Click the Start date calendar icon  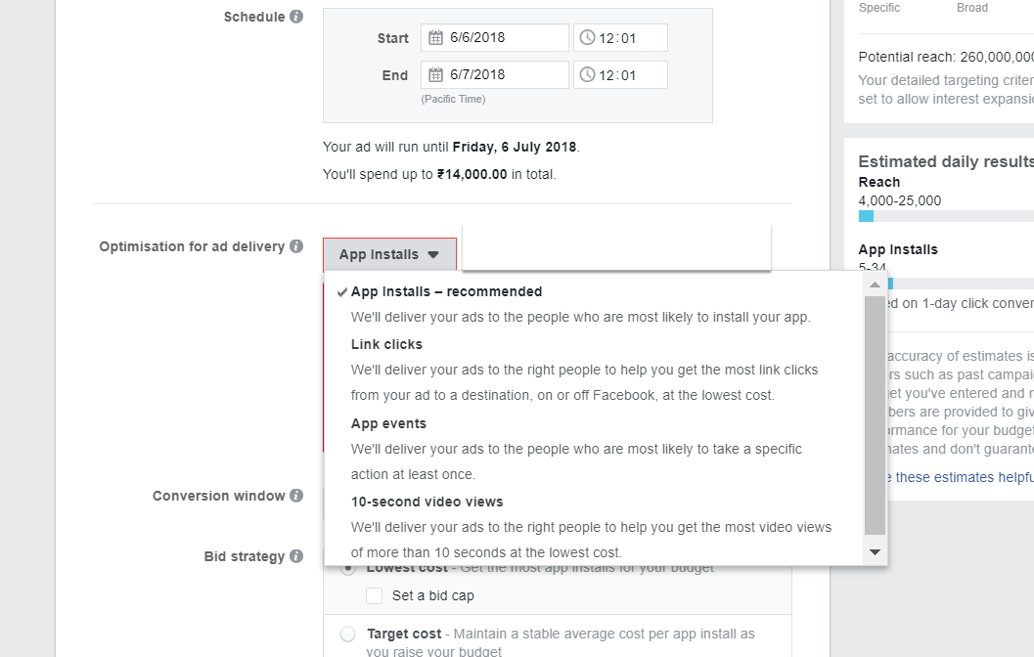tap(436, 38)
